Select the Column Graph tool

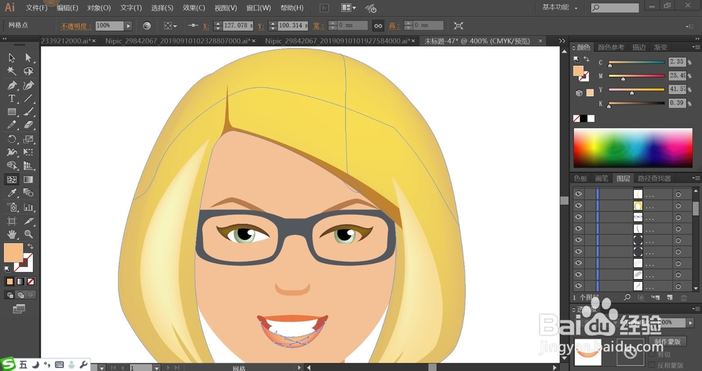coord(28,207)
